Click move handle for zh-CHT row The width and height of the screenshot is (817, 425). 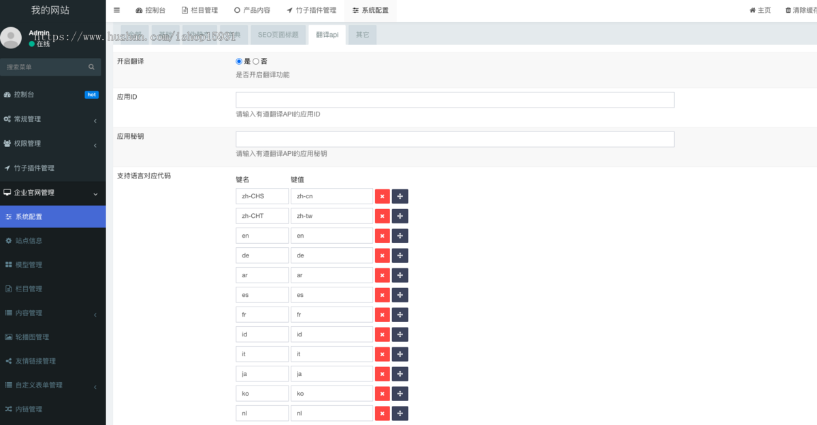(400, 216)
